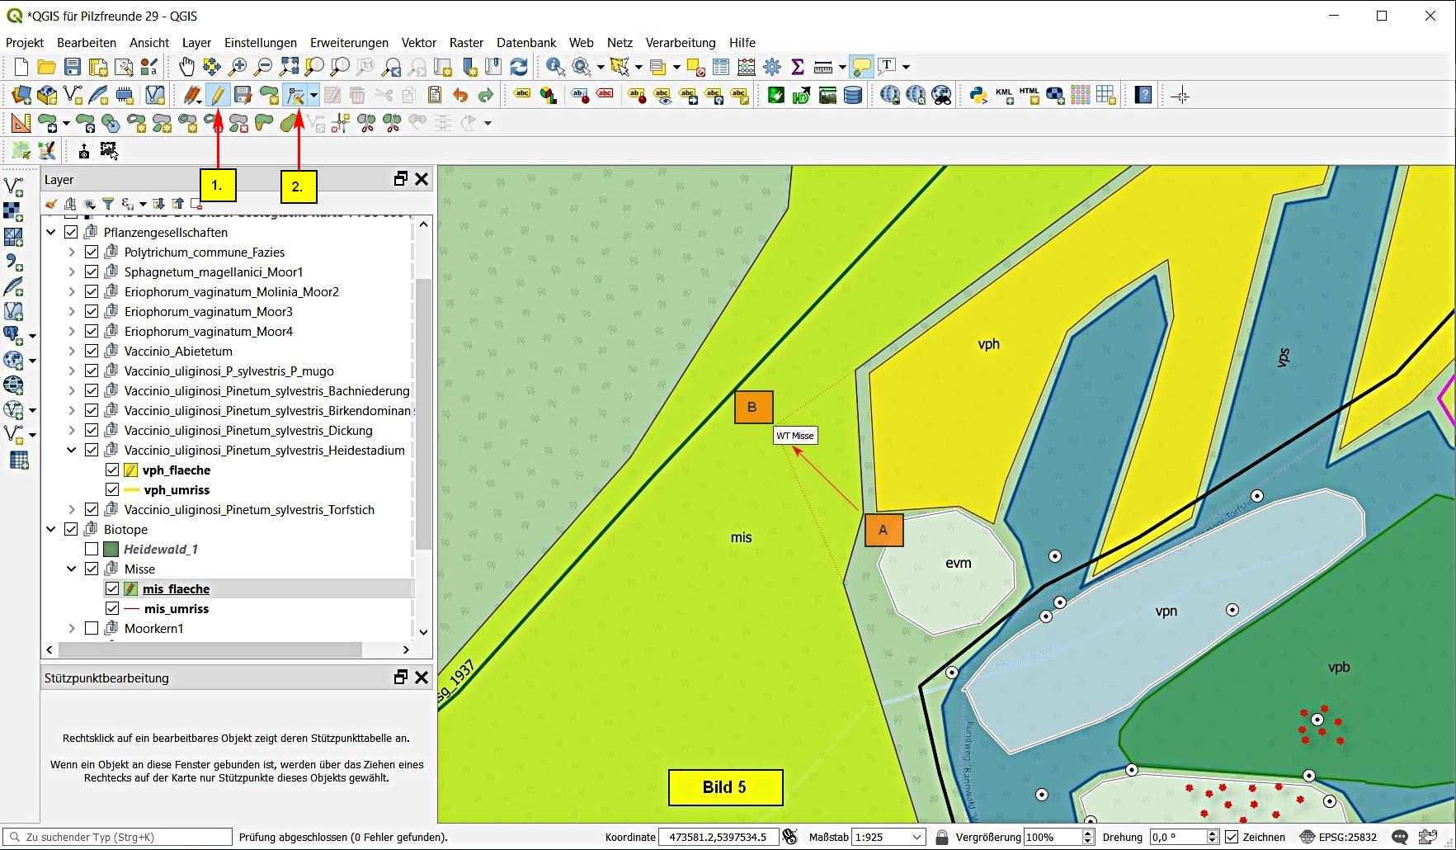Click the EPSG:25832 projection button

click(1338, 837)
